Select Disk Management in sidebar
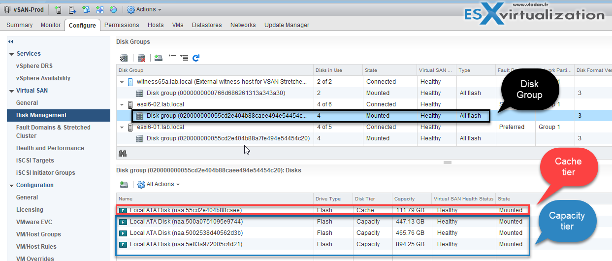This screenshot has height=261, width=612. pos(59,115)
